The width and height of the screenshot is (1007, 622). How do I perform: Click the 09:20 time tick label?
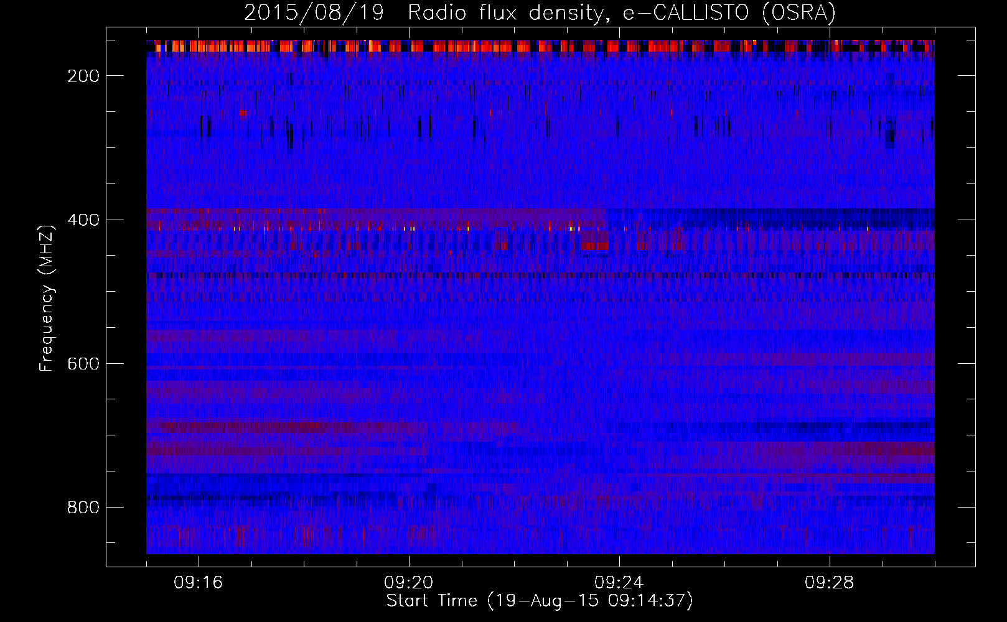(409, 583)
